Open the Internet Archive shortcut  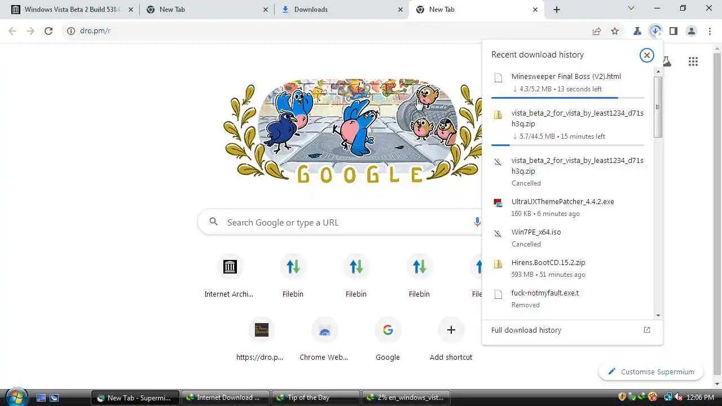pos(230,275)
